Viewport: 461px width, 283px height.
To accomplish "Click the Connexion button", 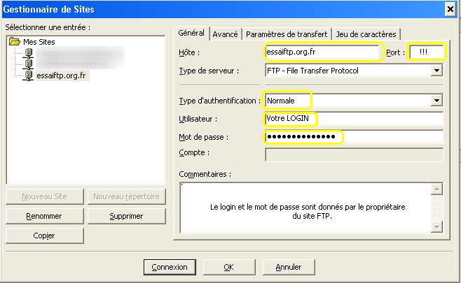I will click(170, 267).
